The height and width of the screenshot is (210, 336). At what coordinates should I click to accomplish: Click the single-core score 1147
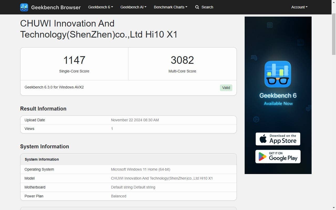point(74,60)
